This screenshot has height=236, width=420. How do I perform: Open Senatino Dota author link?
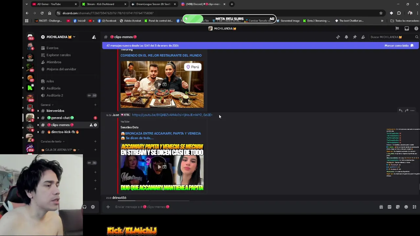click(129, 127)
